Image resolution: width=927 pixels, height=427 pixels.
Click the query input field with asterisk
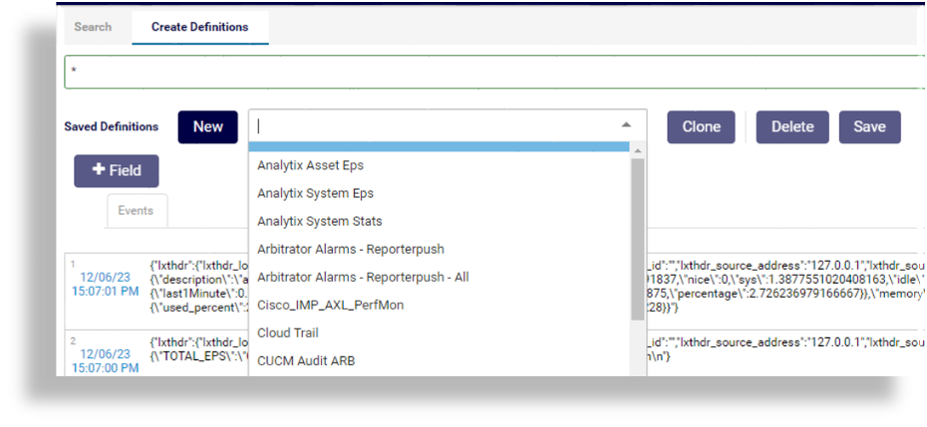(494, 72)
